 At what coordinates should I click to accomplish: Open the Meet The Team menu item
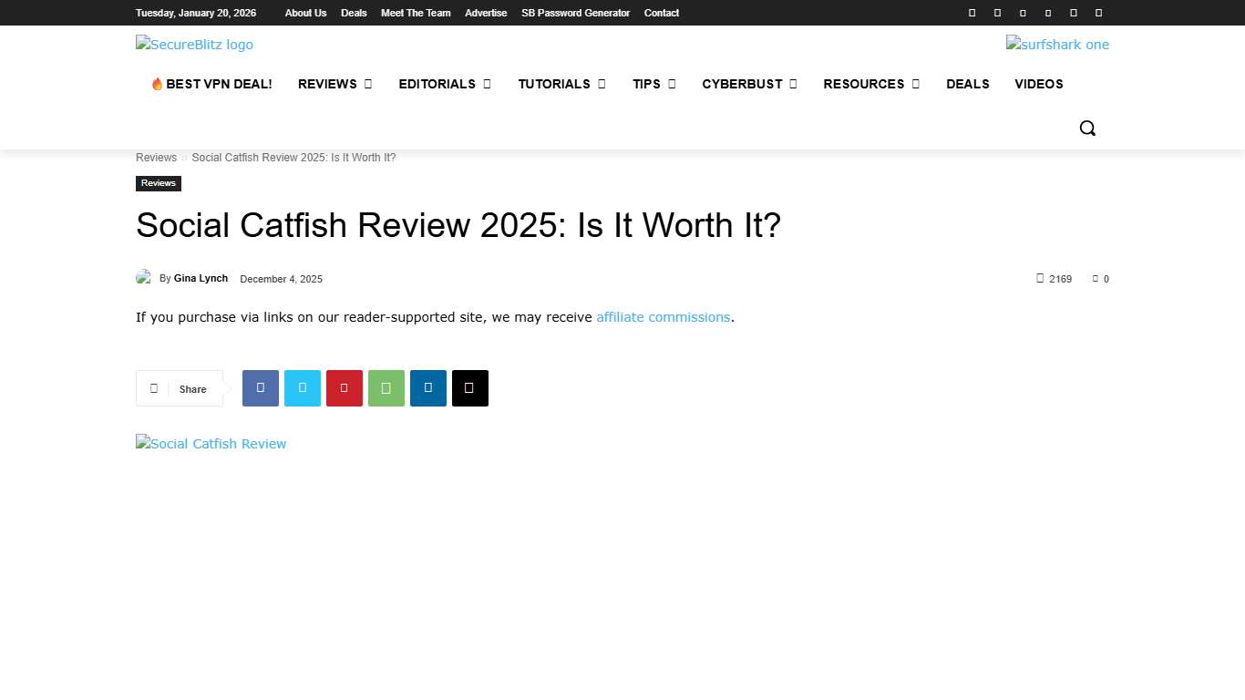click(x=416, y=13)
